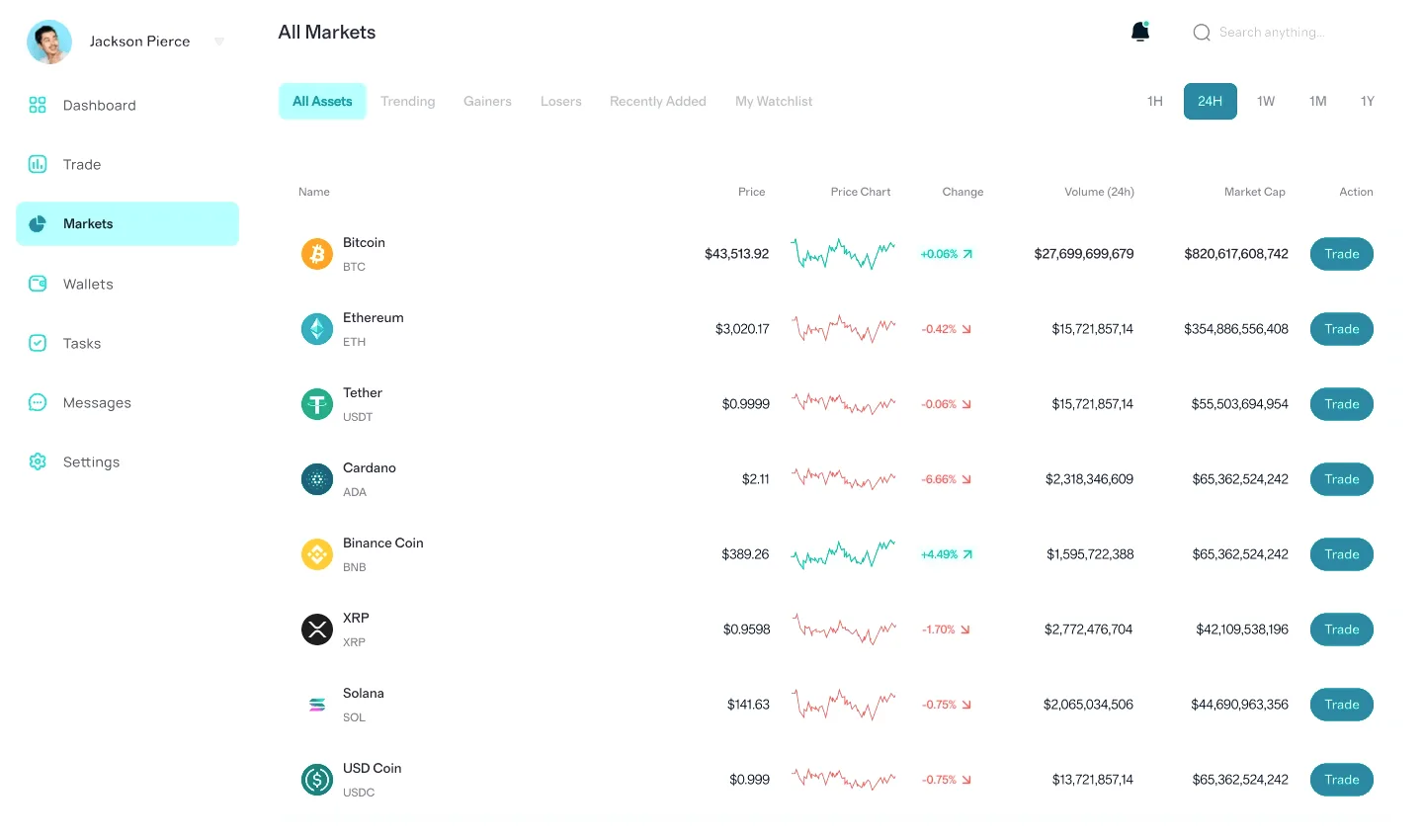Switch to the Gainers tab
Screen dimensions: 1423x838
[487, 101]
